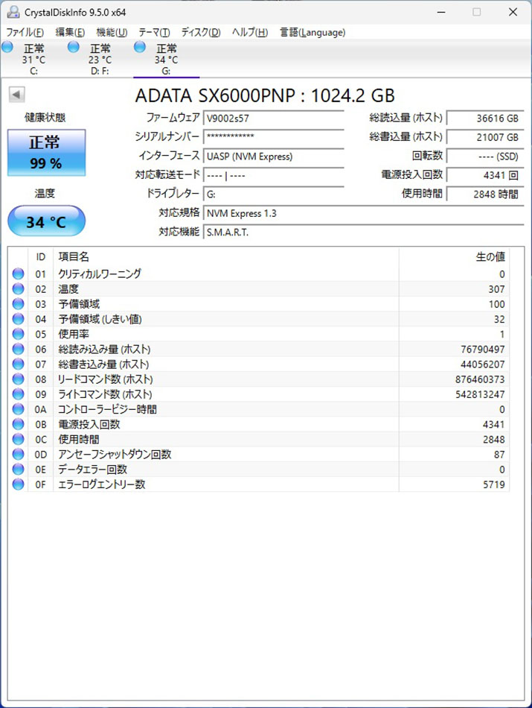The image size is (532, 708).
Task: Open the 言語(Language) menu
Action: (x=313, y=33)
